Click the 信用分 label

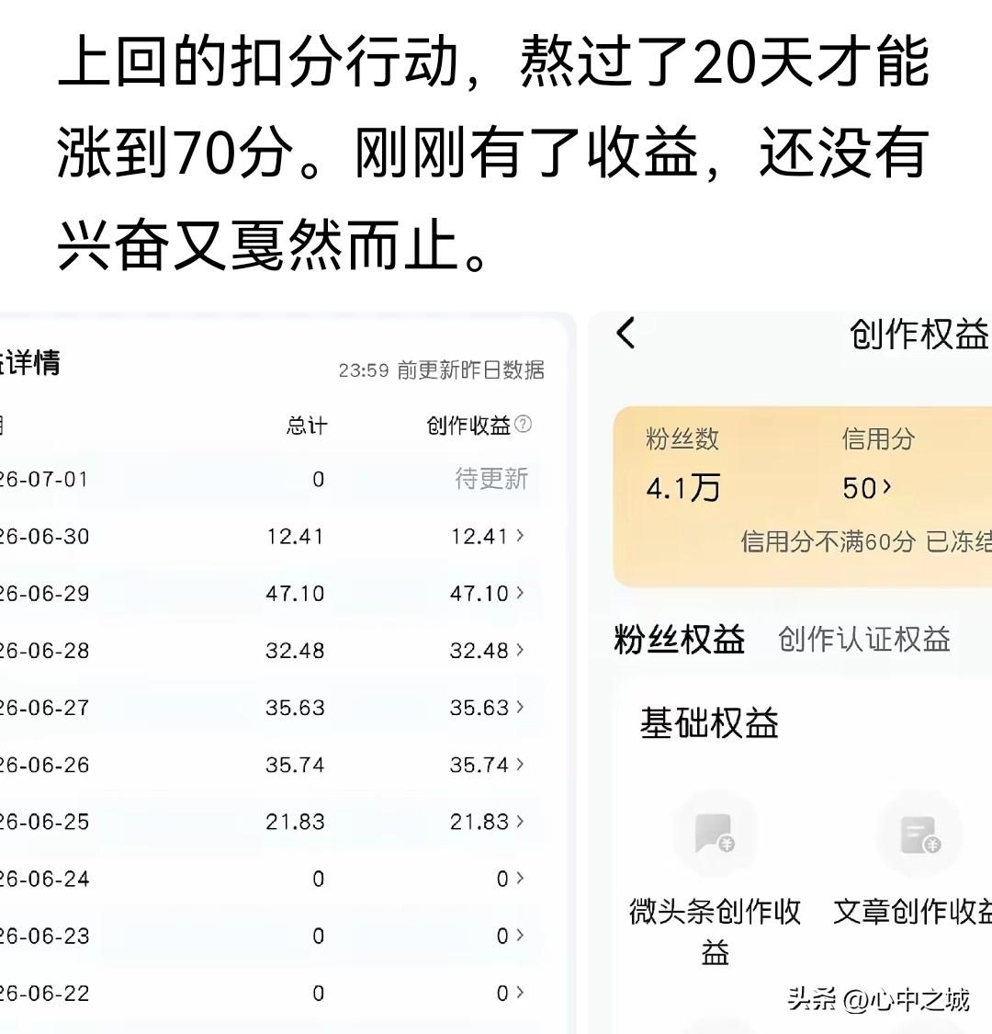tap(878, 438)
